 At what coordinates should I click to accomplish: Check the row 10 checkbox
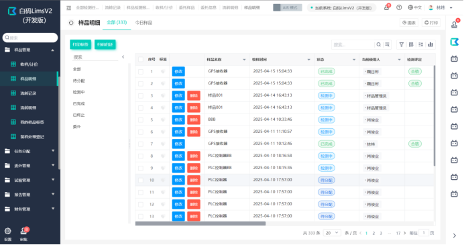141,181
